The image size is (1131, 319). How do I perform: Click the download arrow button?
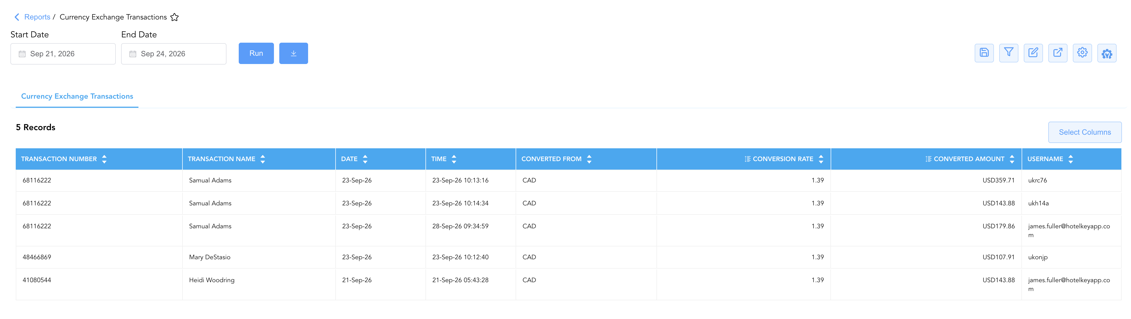(294, 53)
